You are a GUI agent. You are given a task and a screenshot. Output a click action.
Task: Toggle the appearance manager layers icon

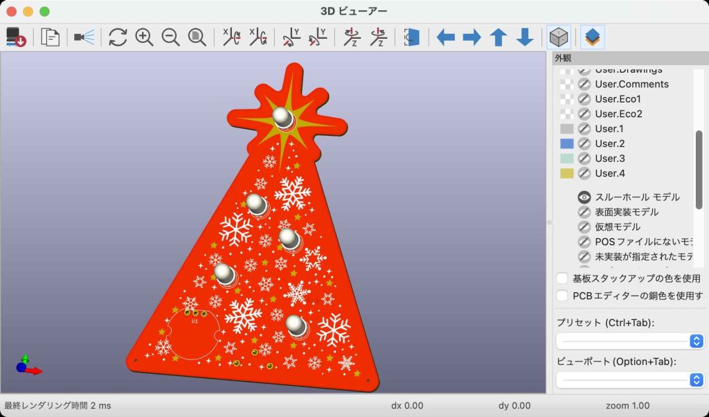592,37
